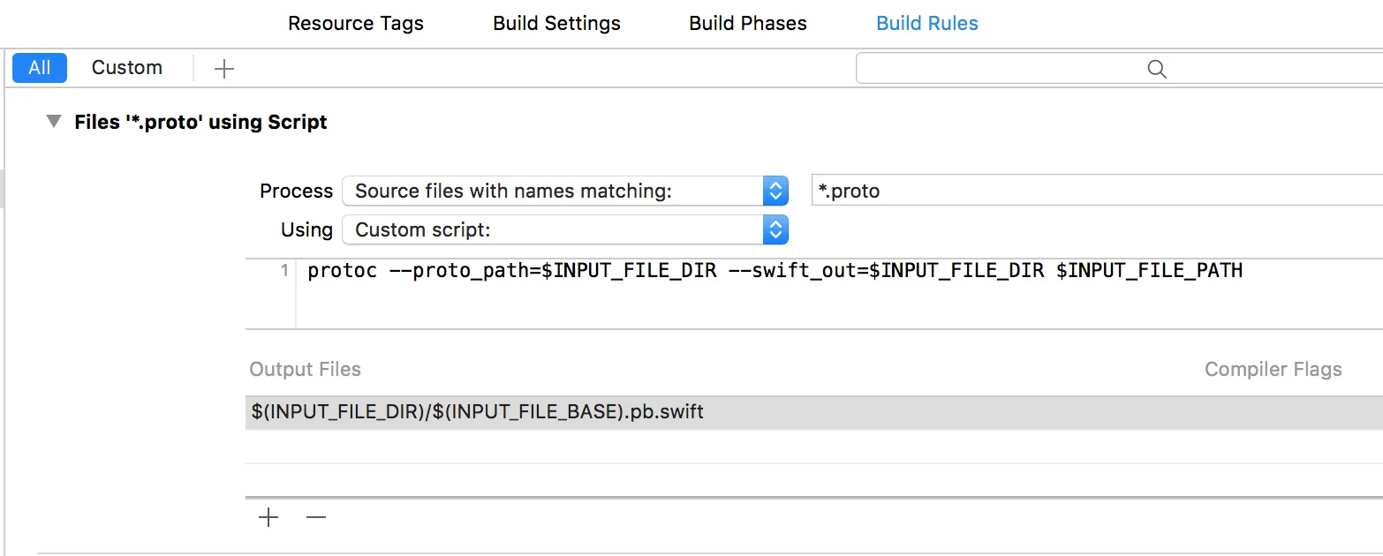Add a new build rule with plus icon
This screenshot has height=556, width=1383.
224,69
